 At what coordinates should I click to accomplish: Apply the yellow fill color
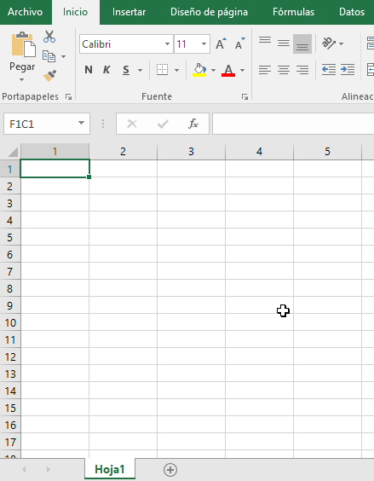coord(199,70)
